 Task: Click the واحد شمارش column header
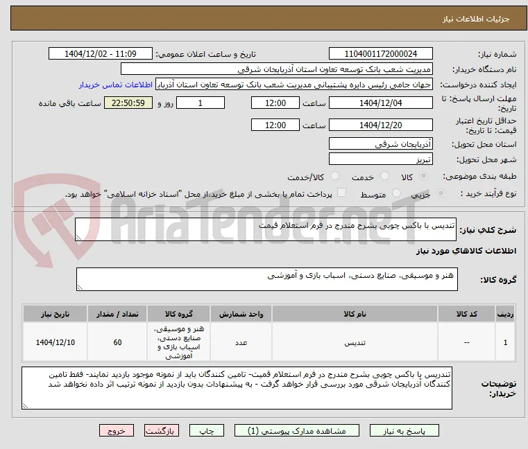coord(241,314)
